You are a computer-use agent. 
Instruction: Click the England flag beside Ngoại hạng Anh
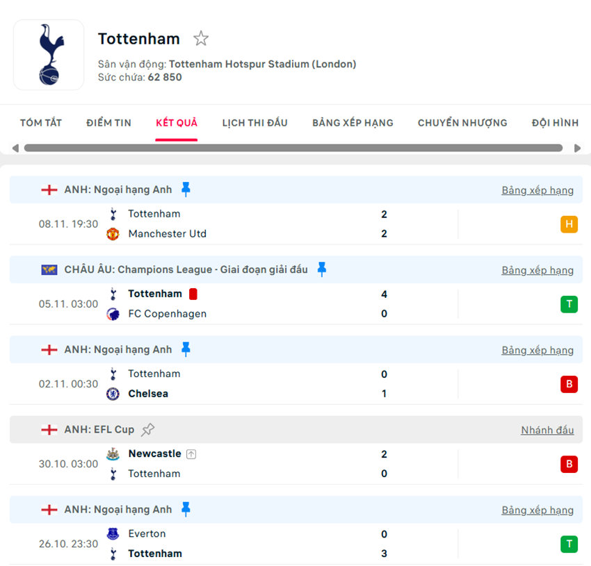point(49,189)
